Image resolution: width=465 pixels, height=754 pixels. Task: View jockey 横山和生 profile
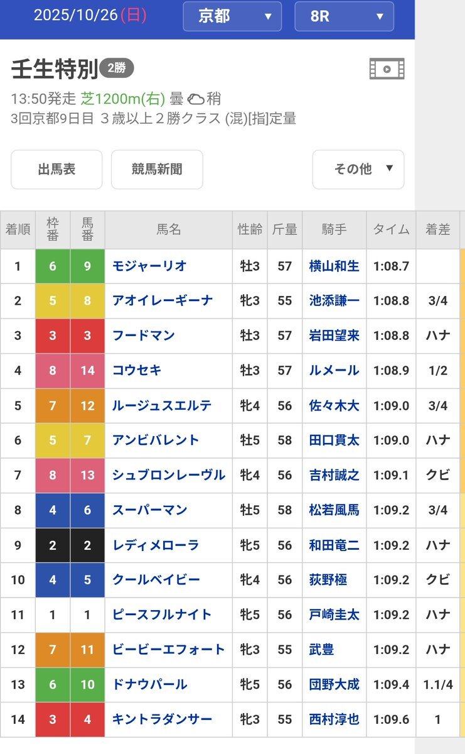tap(334, 266)
